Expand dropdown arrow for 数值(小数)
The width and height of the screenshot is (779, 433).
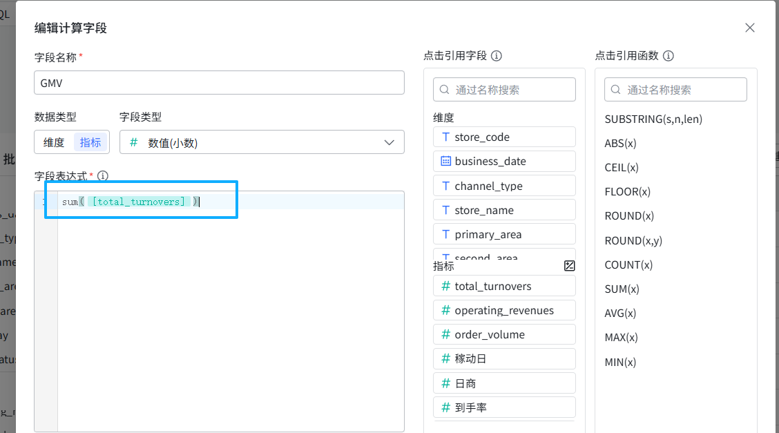click(x=389, y=142)
